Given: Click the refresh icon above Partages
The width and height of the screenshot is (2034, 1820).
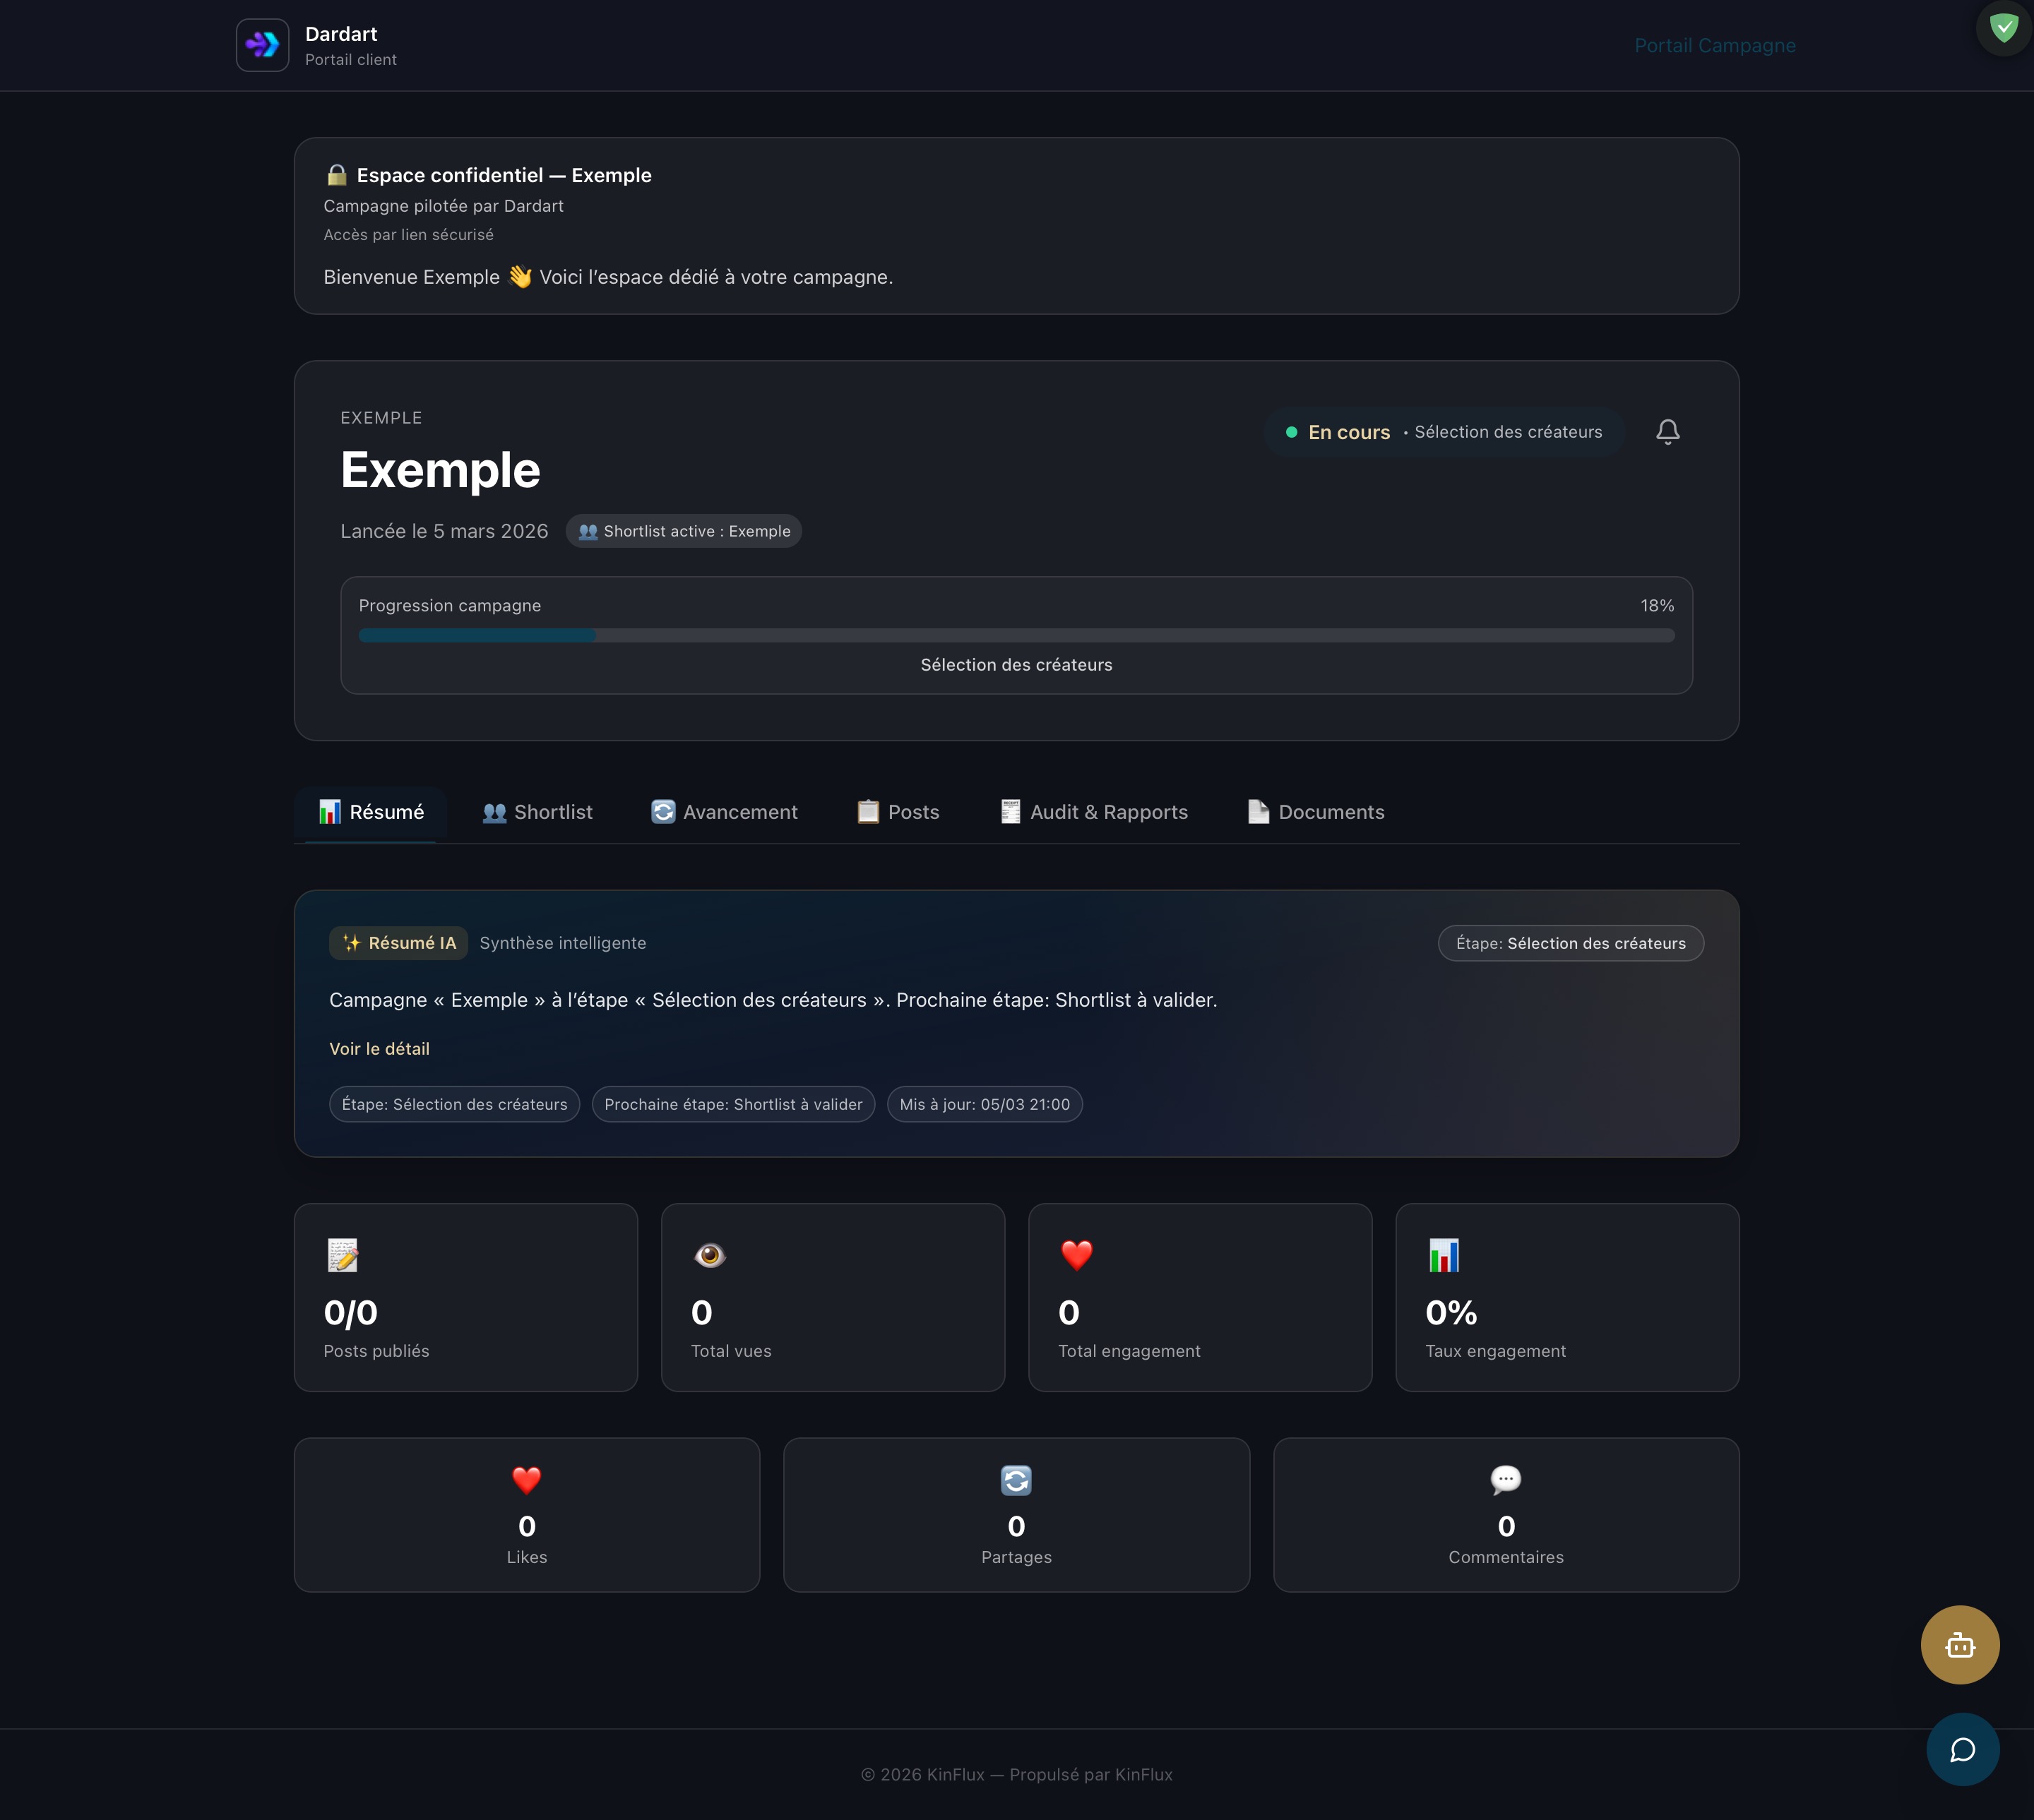Looking at the screenshot, I should click(x=1016, y=1480).
